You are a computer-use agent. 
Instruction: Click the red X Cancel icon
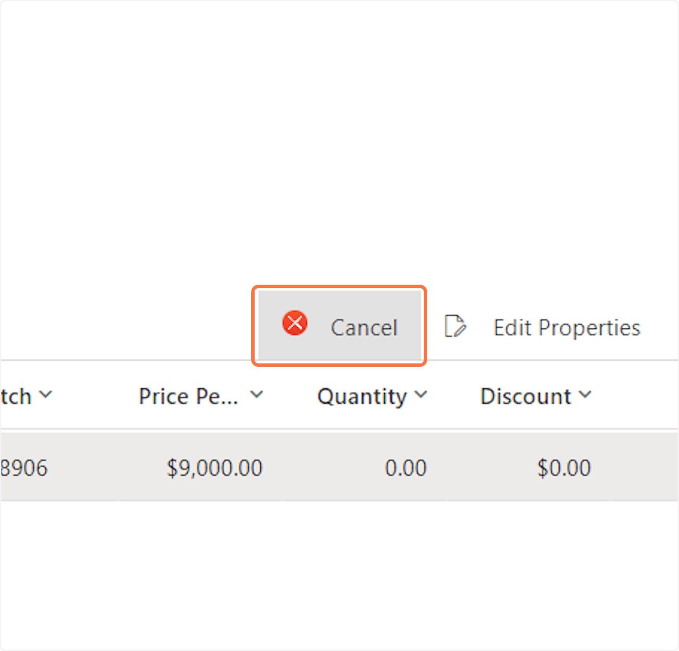click(x=295, y=323)
